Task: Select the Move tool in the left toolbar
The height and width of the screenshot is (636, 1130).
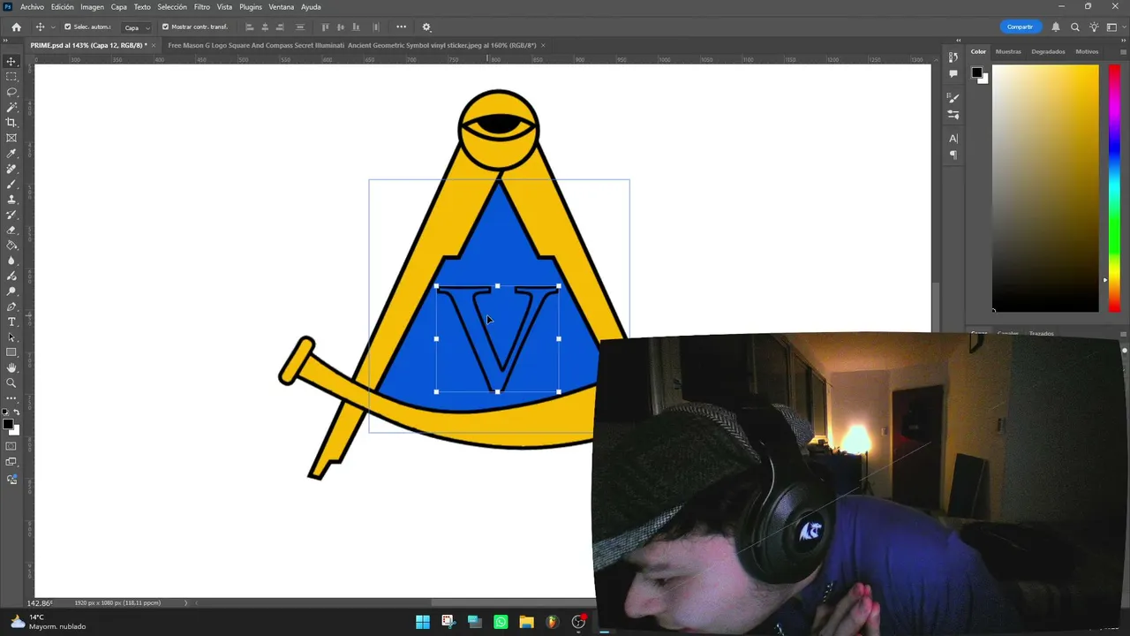Action: coord(11,62)
